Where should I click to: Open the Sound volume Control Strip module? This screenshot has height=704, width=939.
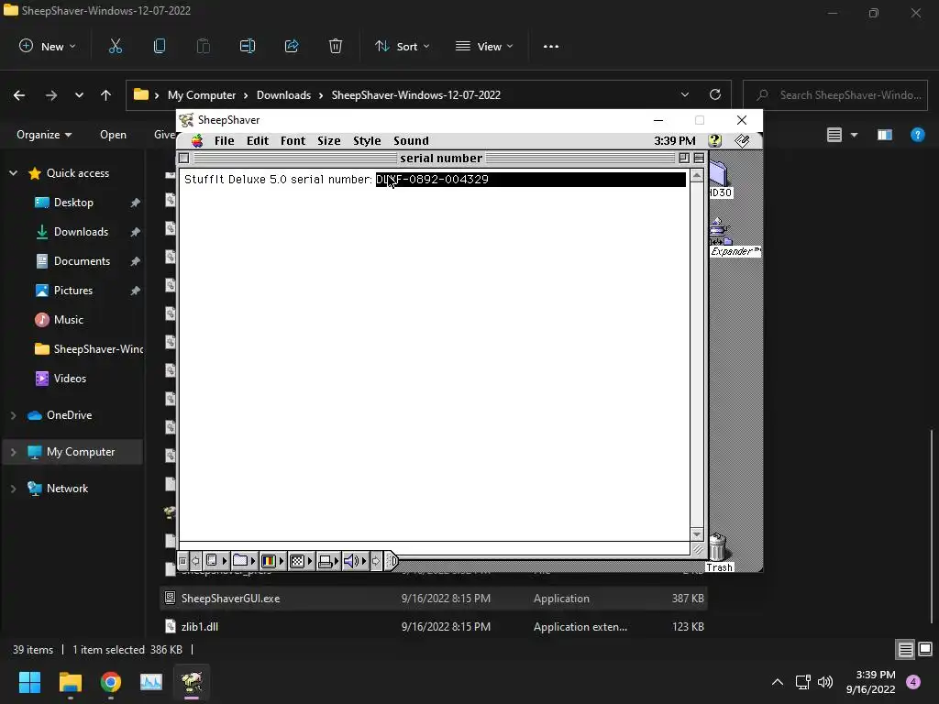point(355,561)
